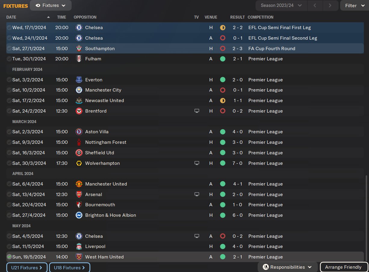Click the Wolverhampton wolf badge icon

(x=79, y=163)
